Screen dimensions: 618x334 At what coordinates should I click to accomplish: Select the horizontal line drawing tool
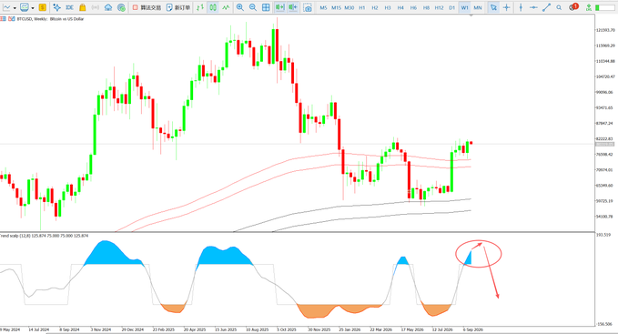(533, 7)
